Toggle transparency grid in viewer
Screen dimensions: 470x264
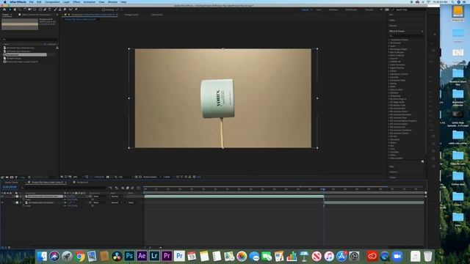(140, 177)
